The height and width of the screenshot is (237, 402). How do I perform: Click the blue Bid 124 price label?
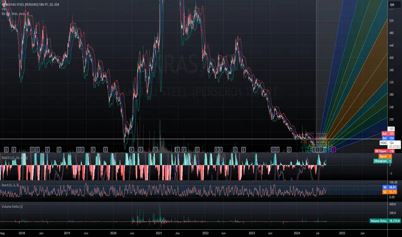coord(388,138)
